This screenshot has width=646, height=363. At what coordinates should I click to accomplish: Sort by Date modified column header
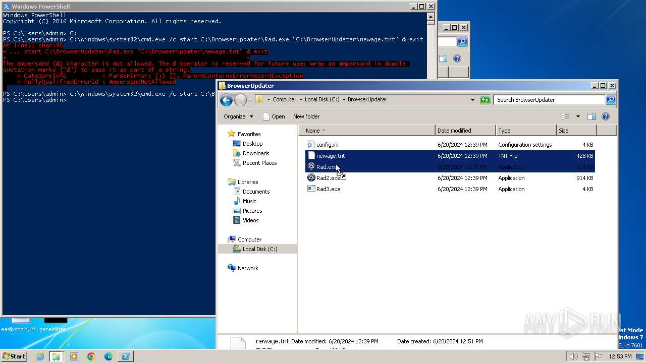(465, 131)
